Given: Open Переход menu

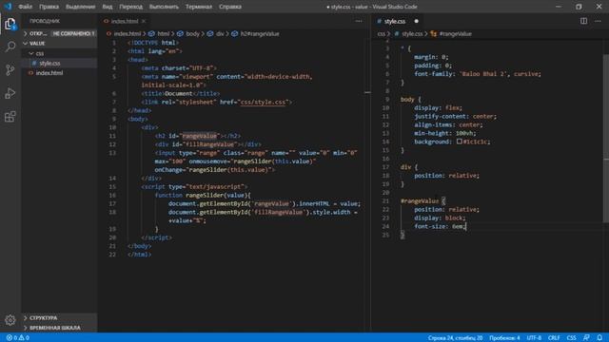Looking at the screenshot, I should click(x=131, y=7).
